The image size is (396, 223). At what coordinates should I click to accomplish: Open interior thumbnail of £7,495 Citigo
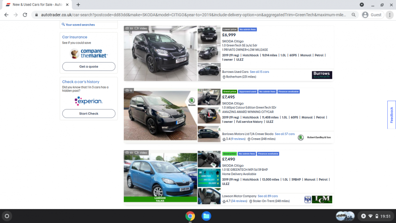[x=209, y=97]
